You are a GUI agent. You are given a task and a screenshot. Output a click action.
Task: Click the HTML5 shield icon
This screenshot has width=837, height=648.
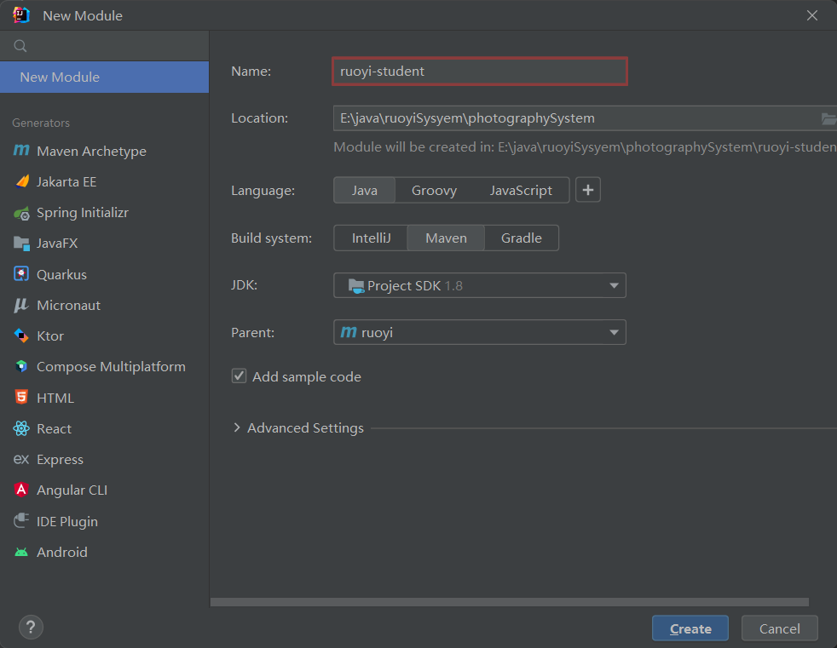click(21, 397)
